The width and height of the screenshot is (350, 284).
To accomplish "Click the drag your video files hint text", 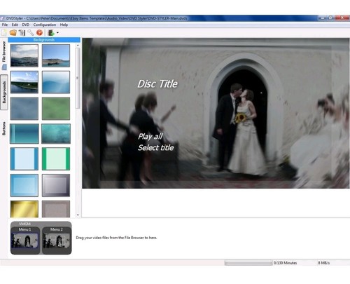I will [116, 238].
